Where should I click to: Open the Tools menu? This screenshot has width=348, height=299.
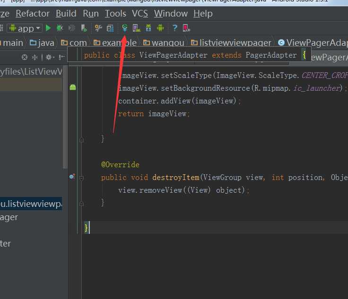115,14
